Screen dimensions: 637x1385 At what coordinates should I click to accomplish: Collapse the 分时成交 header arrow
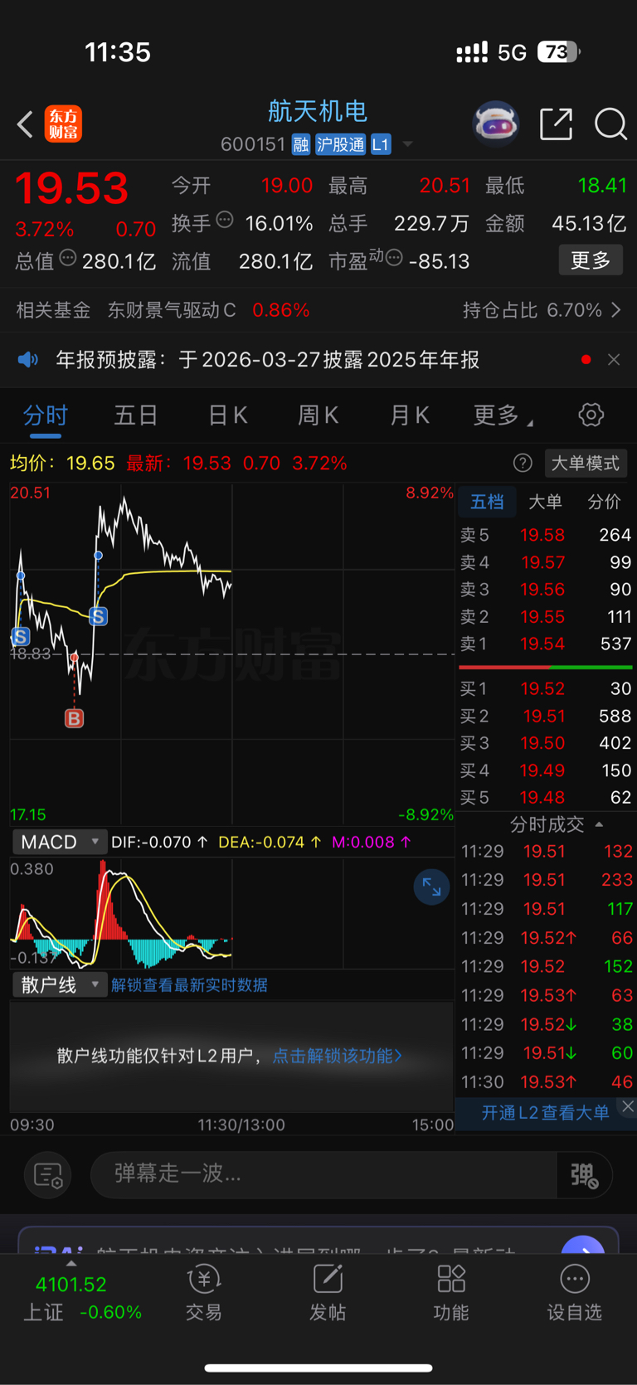pyautogui.click(x=599, y=824)
